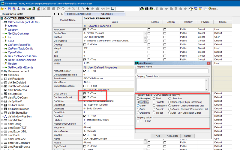
Task: Click the black down-triangle tab list icon
Action: pyautogui.click(x=55, y=14)
